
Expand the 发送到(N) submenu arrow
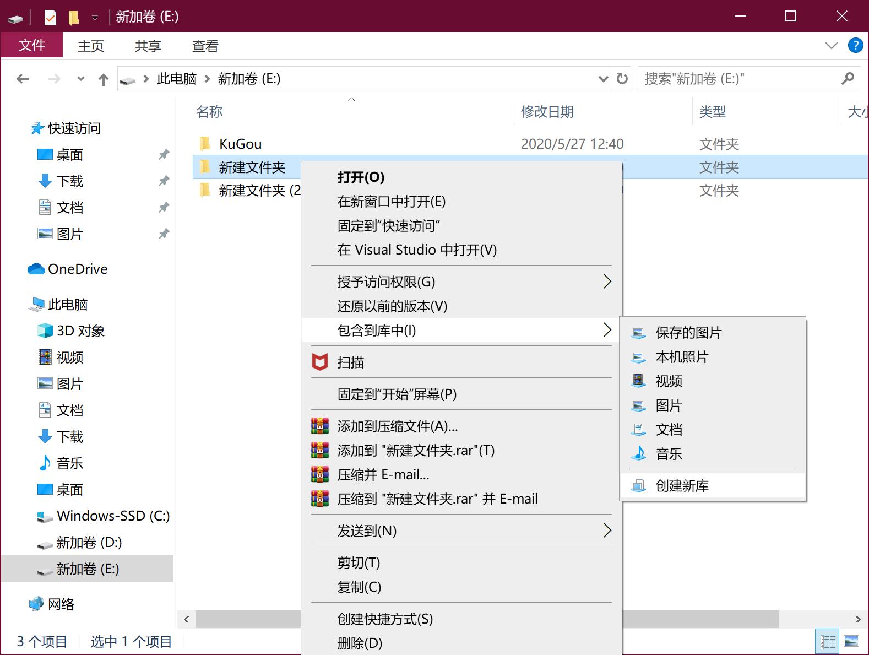pos(607,531)
